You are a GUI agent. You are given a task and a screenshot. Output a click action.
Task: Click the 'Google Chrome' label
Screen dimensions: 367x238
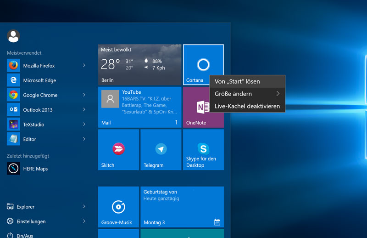click(40, 95)
